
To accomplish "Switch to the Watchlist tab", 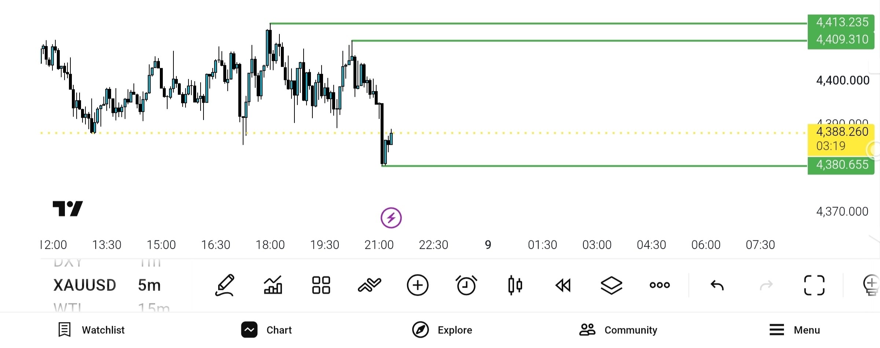I will coord(91,330).
